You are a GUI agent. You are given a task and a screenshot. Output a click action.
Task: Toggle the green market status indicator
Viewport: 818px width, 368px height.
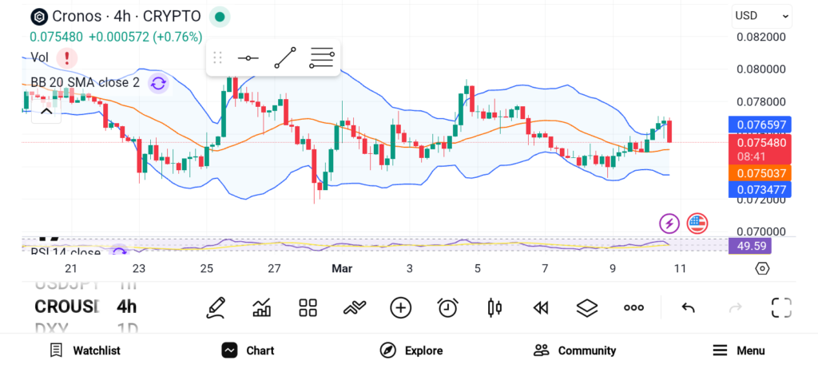[x=220, y=16]
